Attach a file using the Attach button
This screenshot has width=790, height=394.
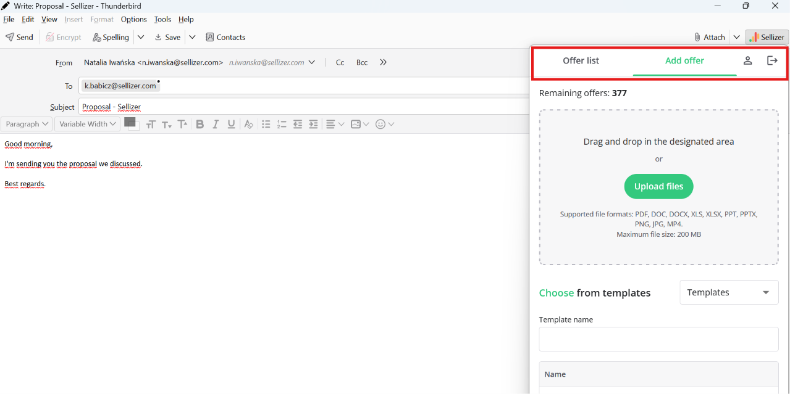coord(709,37)
